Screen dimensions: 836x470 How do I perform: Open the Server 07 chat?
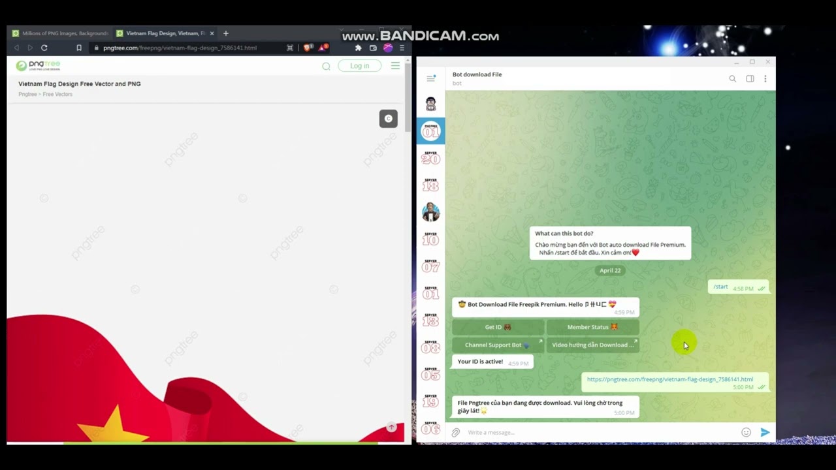tap(430, 266)
